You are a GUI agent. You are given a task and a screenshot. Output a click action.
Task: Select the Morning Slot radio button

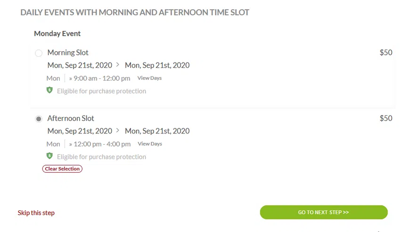[39, 53]
